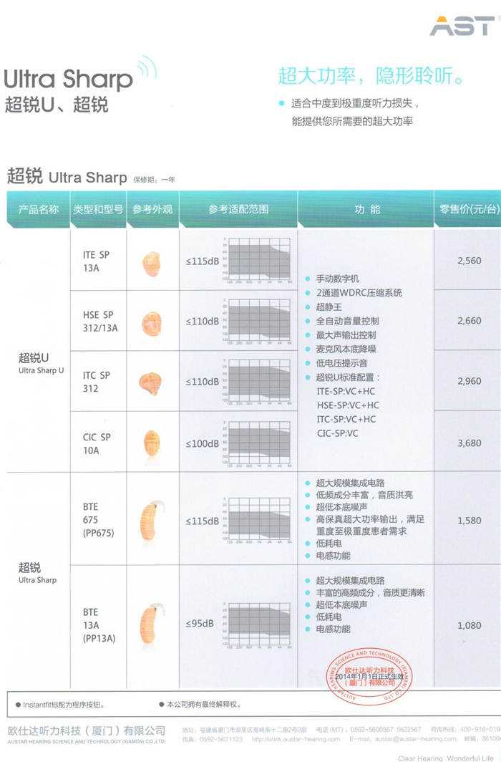Select the 低频成分丰富,音质洪亮 feature line
Image resolution: width=501 pixels, height=762 pixels.
tap(364, 495)
